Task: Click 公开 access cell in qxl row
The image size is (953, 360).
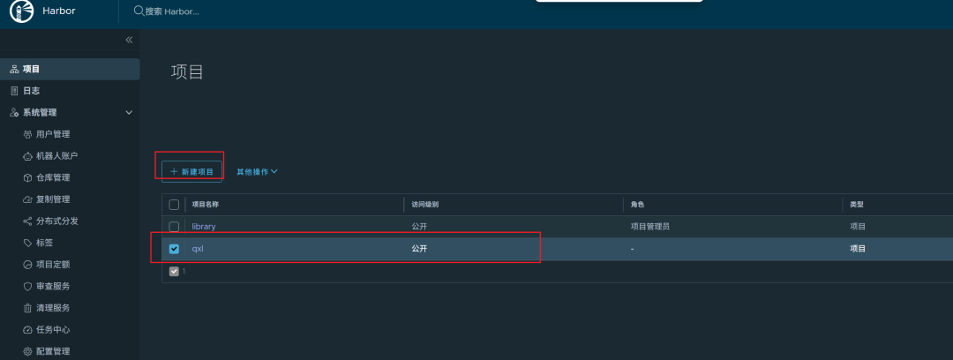Action: (419, 249)
